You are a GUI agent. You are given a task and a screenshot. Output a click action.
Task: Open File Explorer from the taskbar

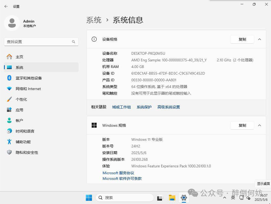pyautogui.click(x=172, y=198)
